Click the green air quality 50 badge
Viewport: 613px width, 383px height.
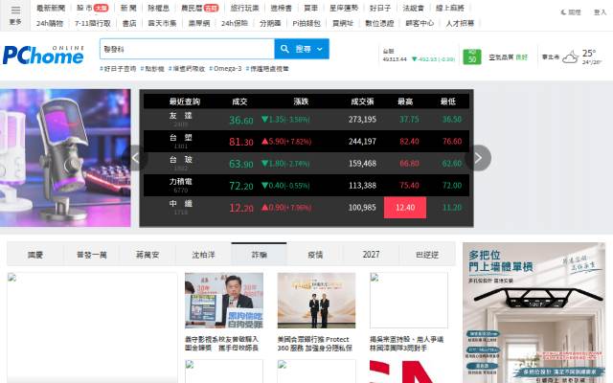pos(472,57)
